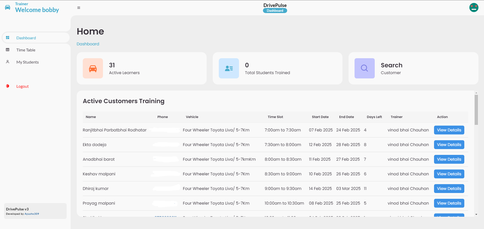Click the Dashboard badge under DrivePulse title

tap(275, 11)
